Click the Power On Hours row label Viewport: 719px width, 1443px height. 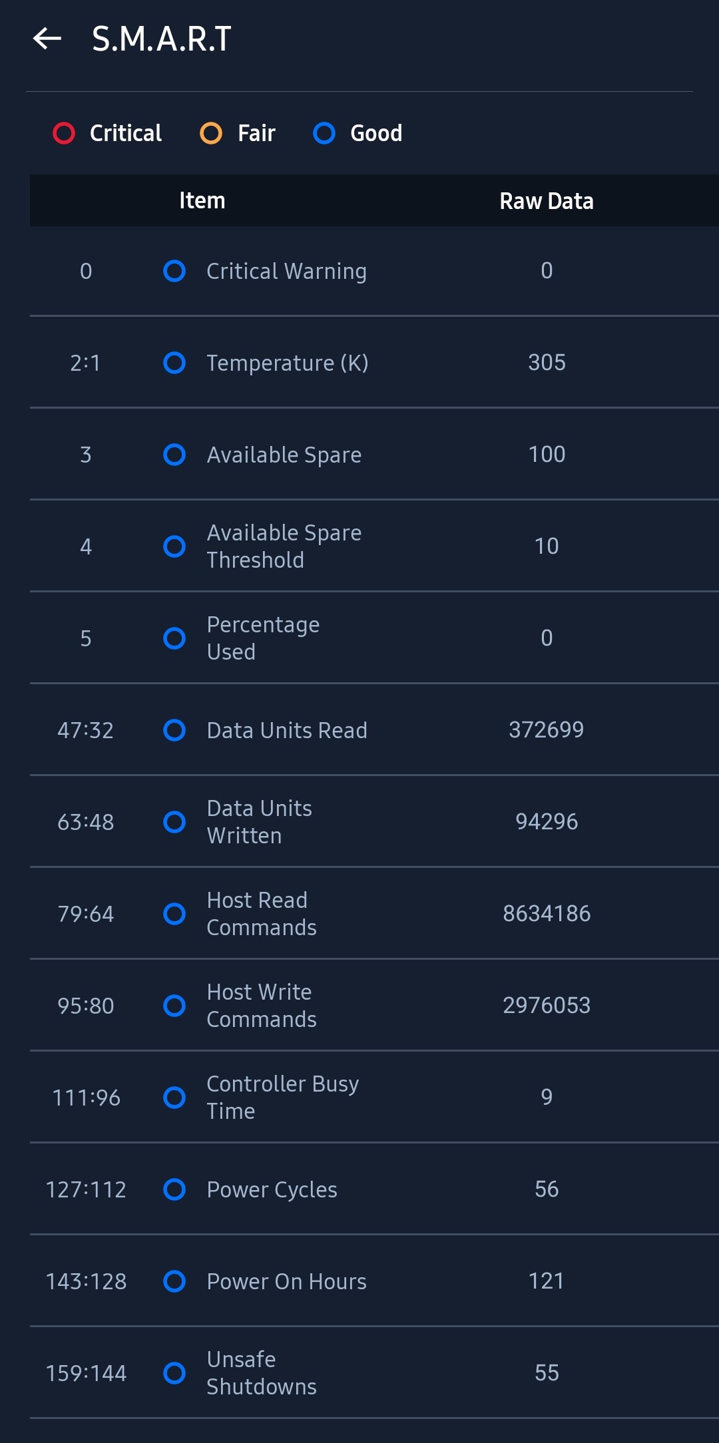click(x=286, y=1281)
